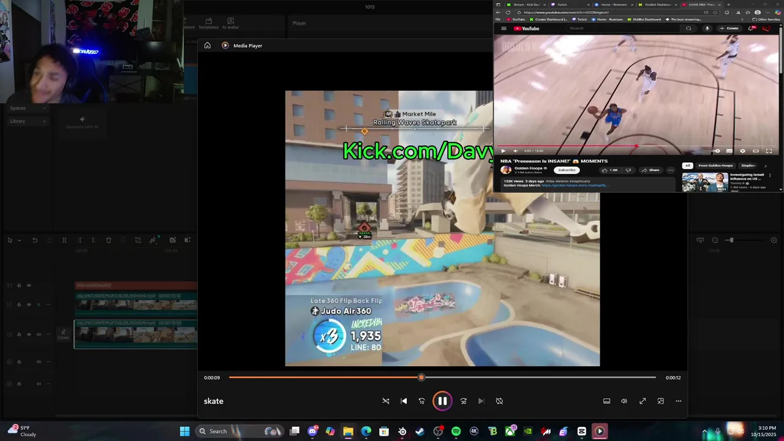
Task: Toggle YouTube theater mode
Action: click(756, 151)
